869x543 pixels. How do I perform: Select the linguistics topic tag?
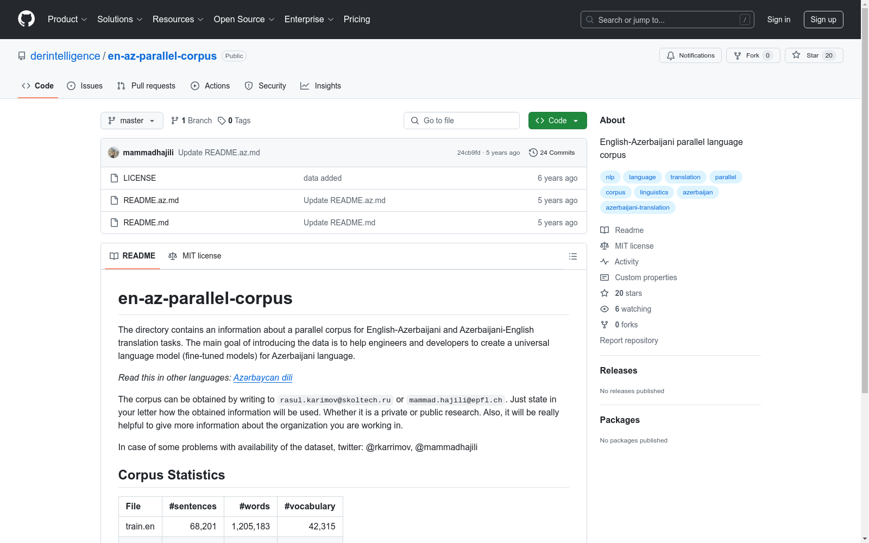[x=654, y=192]
